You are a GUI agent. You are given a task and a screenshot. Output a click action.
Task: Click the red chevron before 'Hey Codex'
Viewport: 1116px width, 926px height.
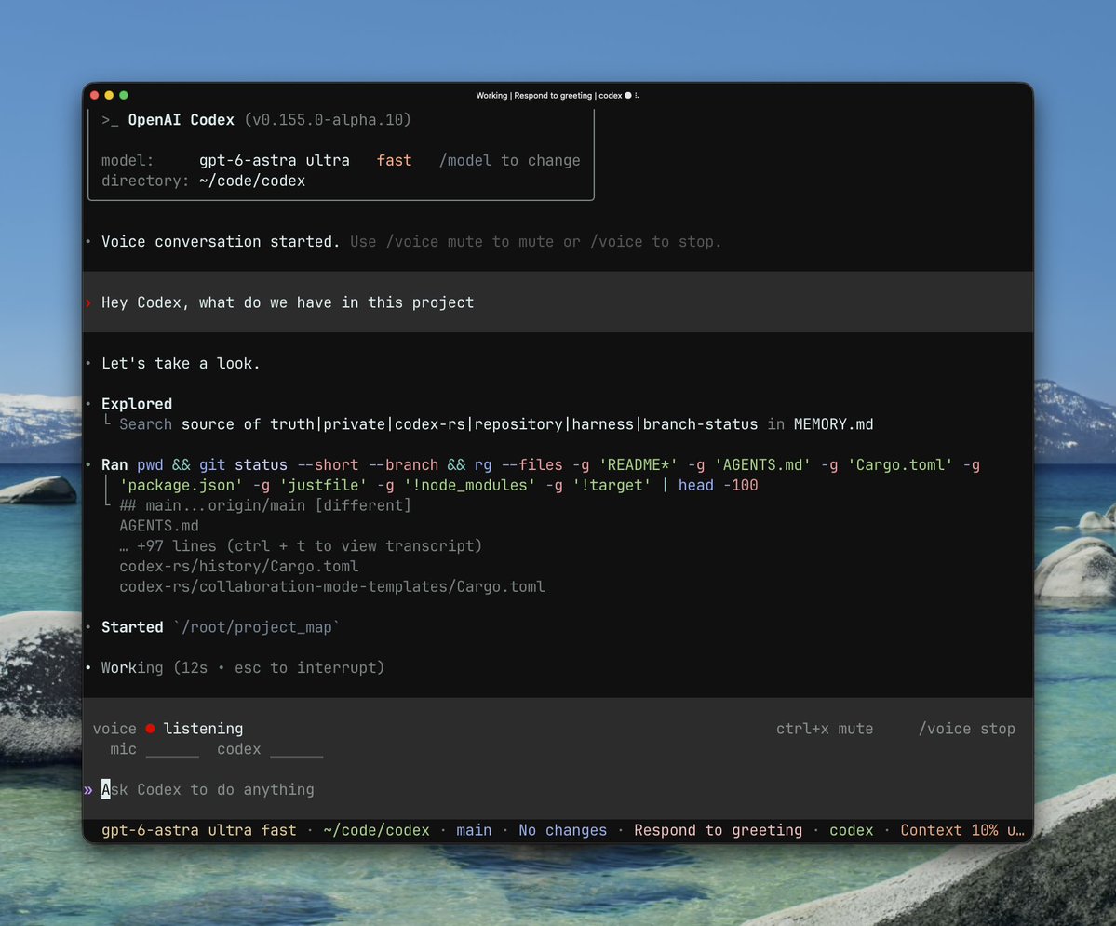click(89, 302)
